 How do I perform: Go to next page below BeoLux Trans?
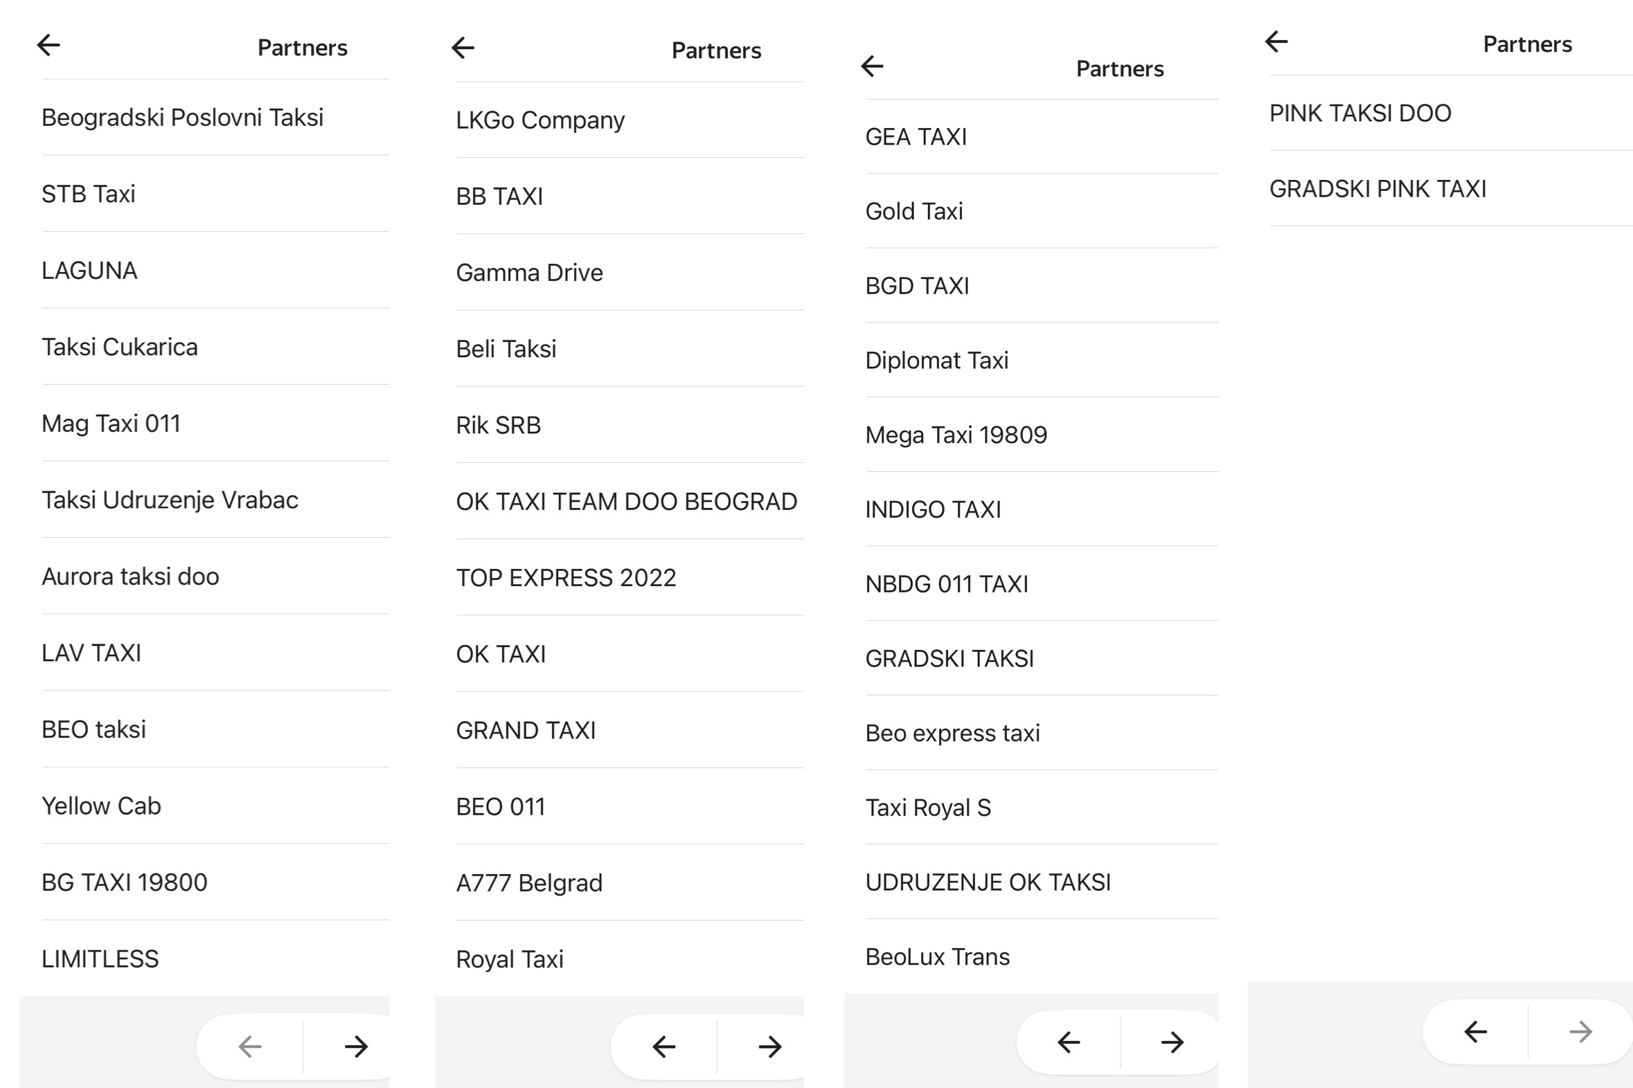pyautogui.click(x=1172, y=1042)
